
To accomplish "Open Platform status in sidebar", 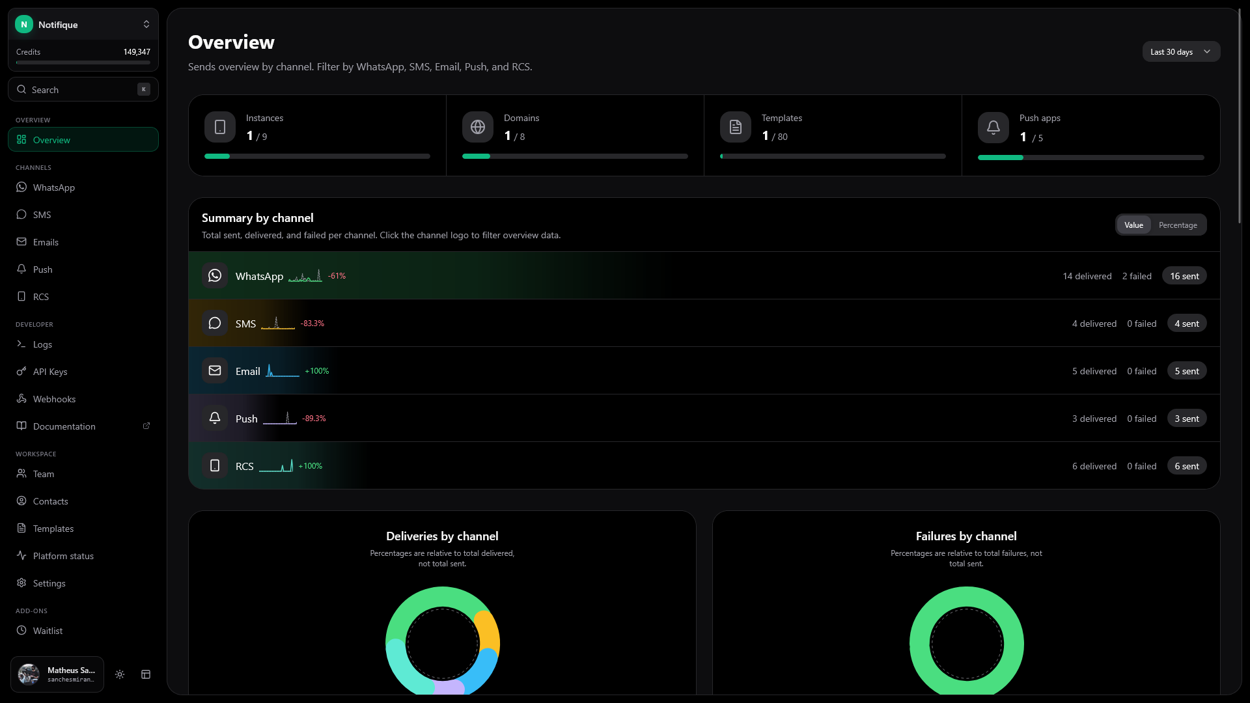I will (63, 556).
